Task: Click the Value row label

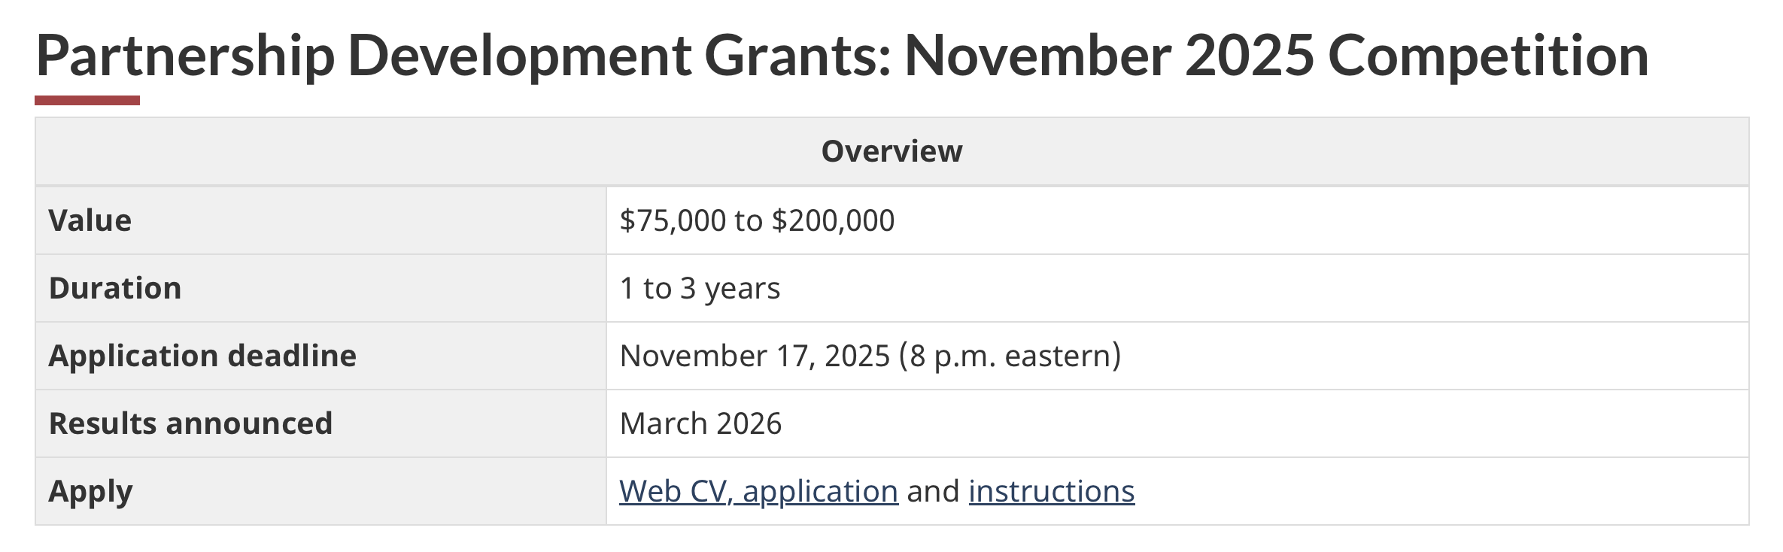Action: pyautogui.click(x=90, y=221)
